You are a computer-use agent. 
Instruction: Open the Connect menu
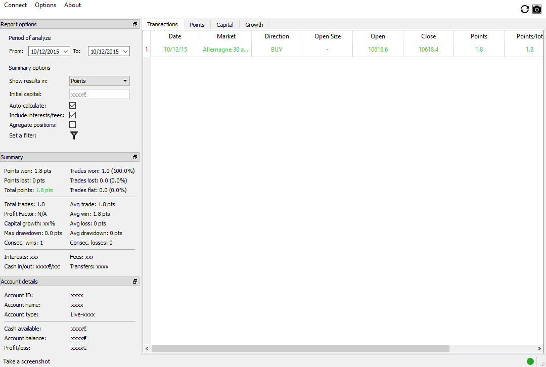15,5
